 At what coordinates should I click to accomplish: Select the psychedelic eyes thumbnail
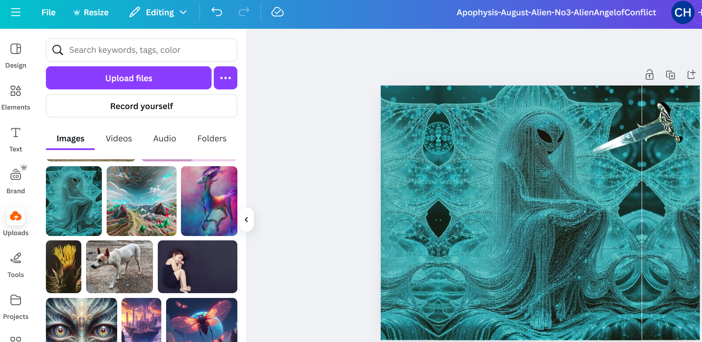(x=81, y=320)
